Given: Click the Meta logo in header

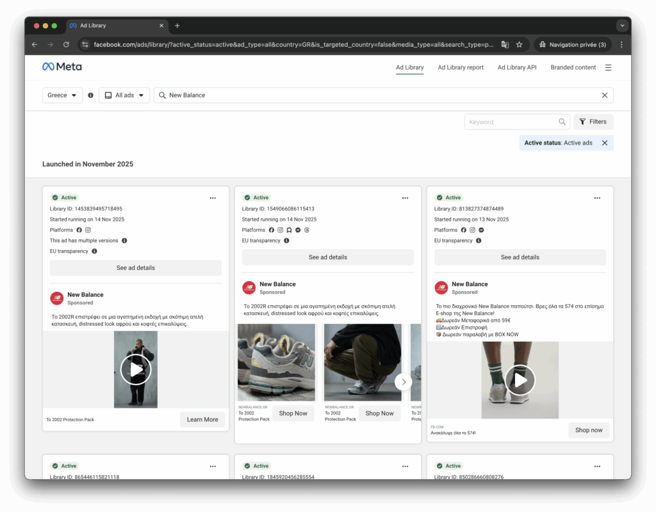Looking at the screenshot, I should click(x=62, y=67).
